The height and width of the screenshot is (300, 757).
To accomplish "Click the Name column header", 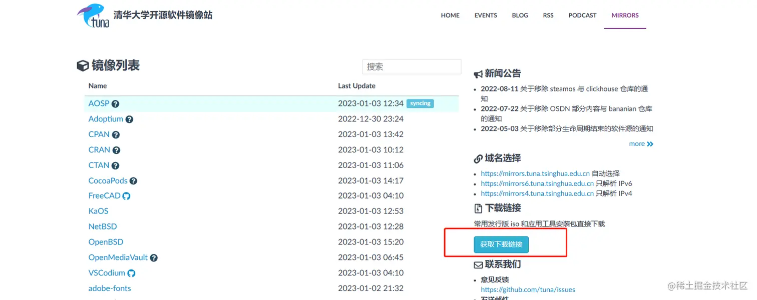I will point(98,86).
